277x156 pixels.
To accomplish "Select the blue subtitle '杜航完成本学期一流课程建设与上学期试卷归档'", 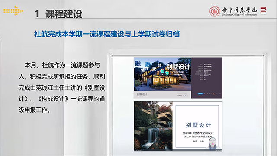I will coord(107,34).
